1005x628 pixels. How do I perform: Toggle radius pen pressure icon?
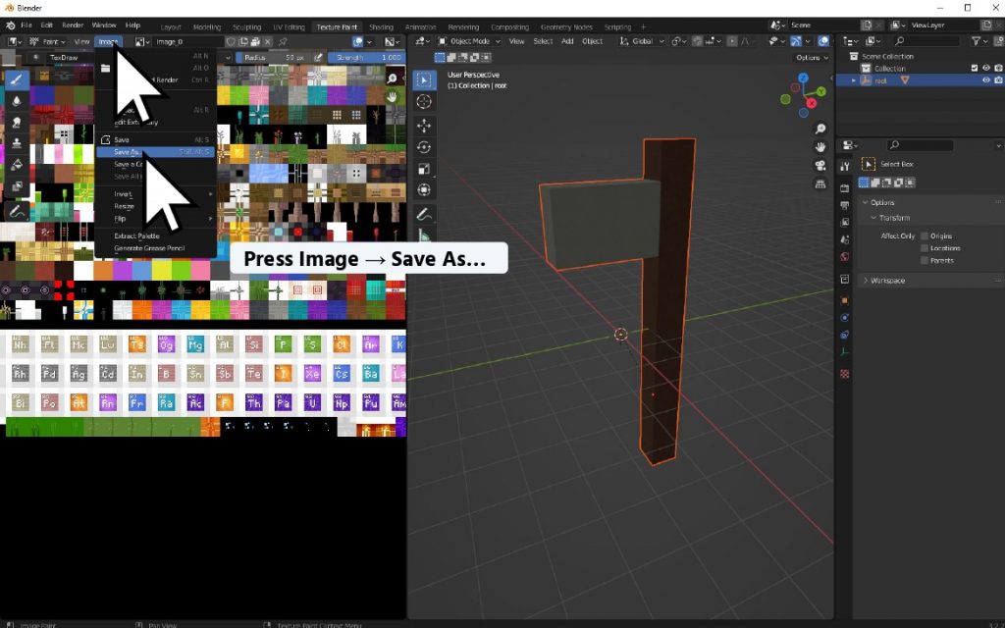click(x=318, y=57)
